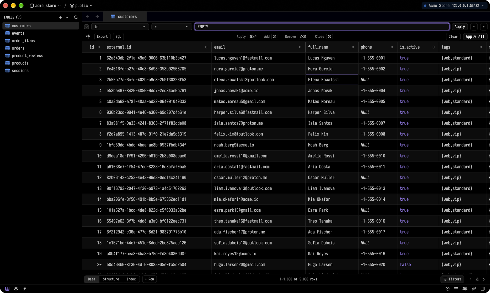The height and width of the screenshot is (293, 490).
Task: Click the table grid view icon in status bar
Action: pyautogui.click(x=7, y=289)
